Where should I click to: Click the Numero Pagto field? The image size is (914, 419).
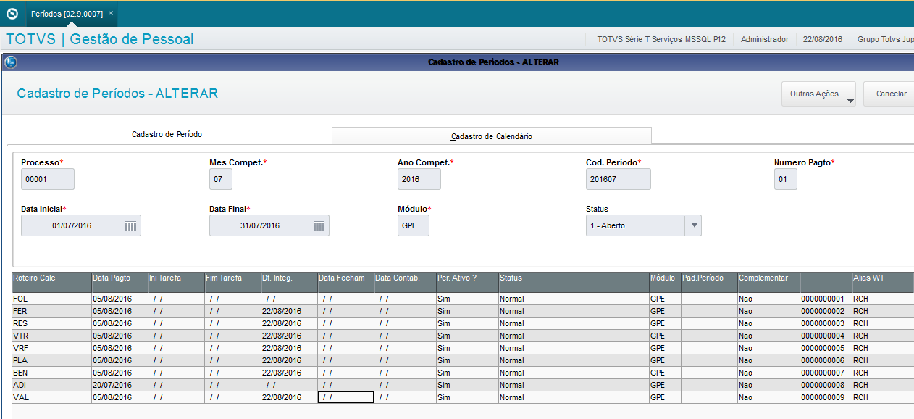(x=786, y=179)
